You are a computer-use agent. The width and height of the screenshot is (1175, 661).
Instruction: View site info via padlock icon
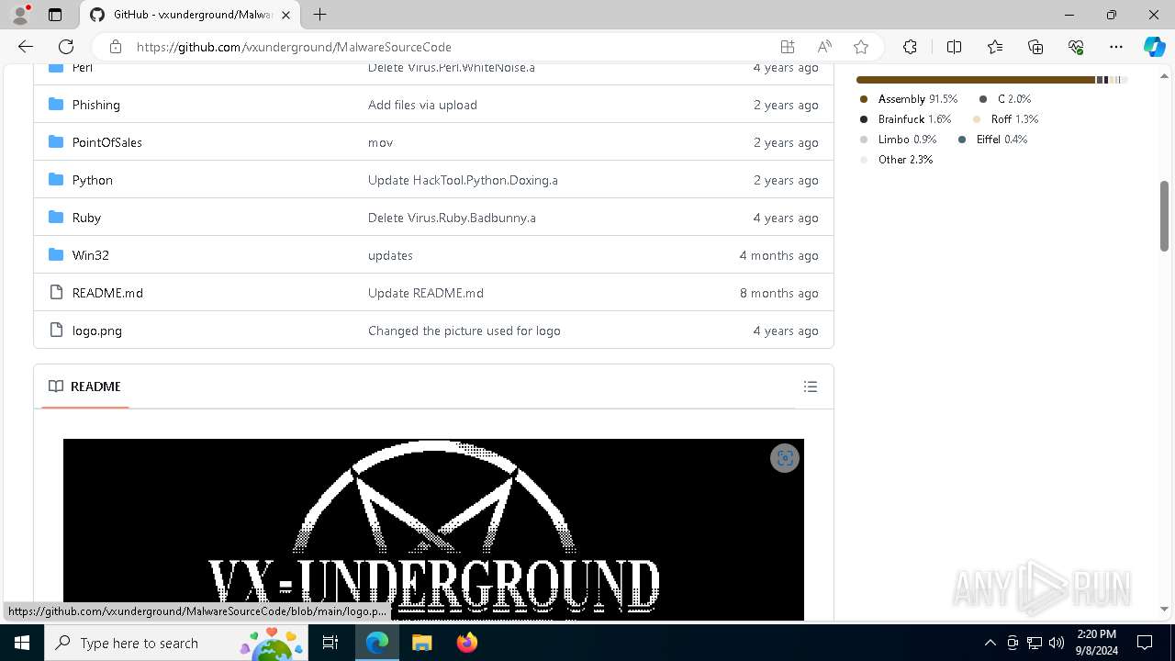click(x=116, y=47)
